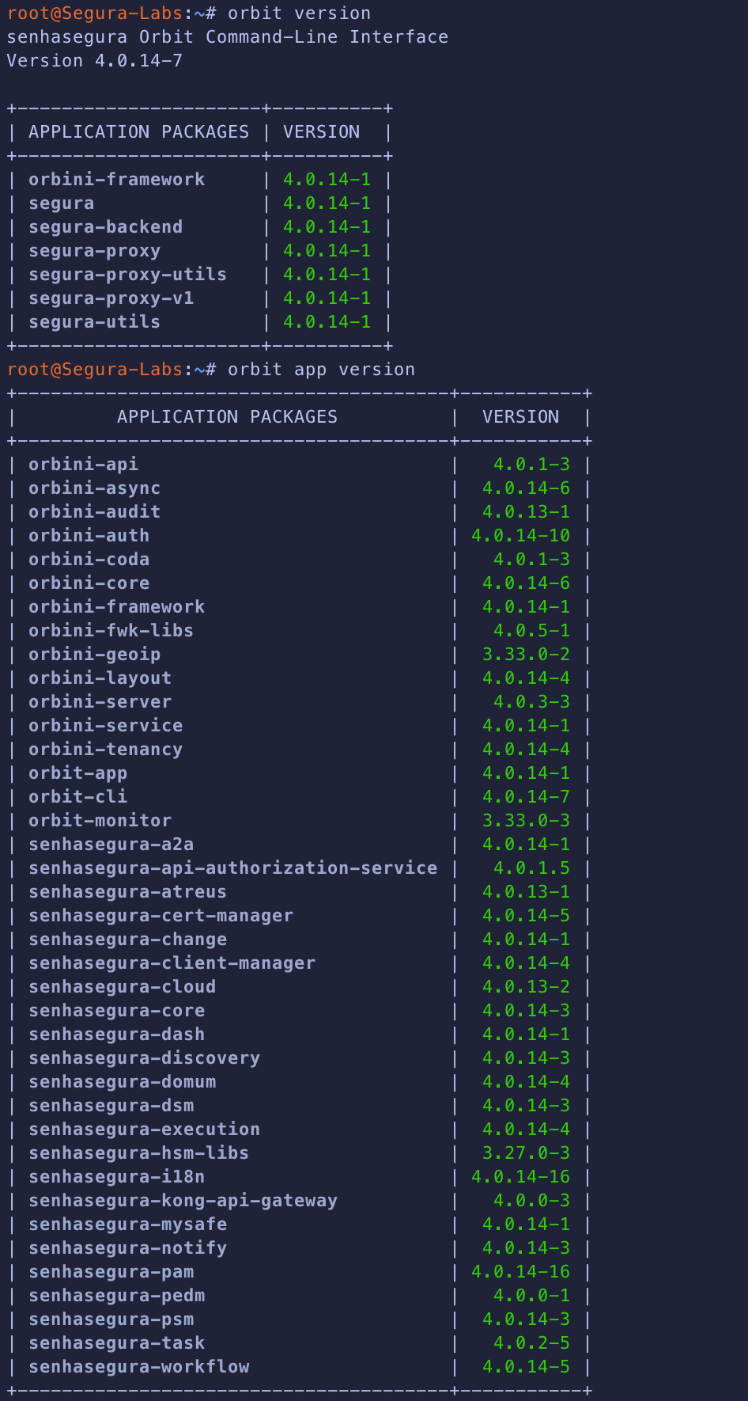Viewport: 748px width, 1401px height.
Task: Click the senhasegura-i18n package name
Action: 116,1177
